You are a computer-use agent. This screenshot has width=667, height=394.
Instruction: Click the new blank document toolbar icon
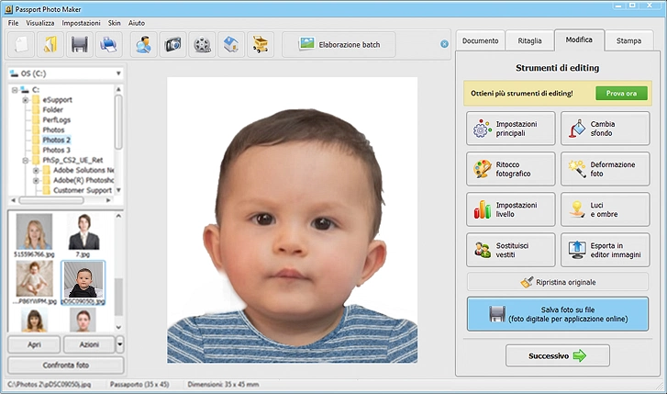tap(21, 44)
